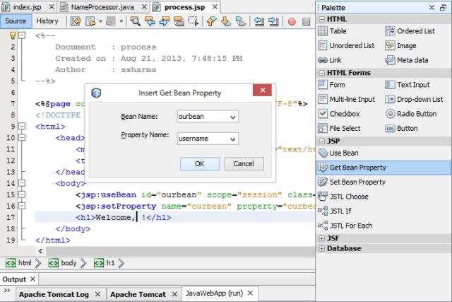Open the Property Name dropdown
The image size is (452, 302).
click(233, 139)
